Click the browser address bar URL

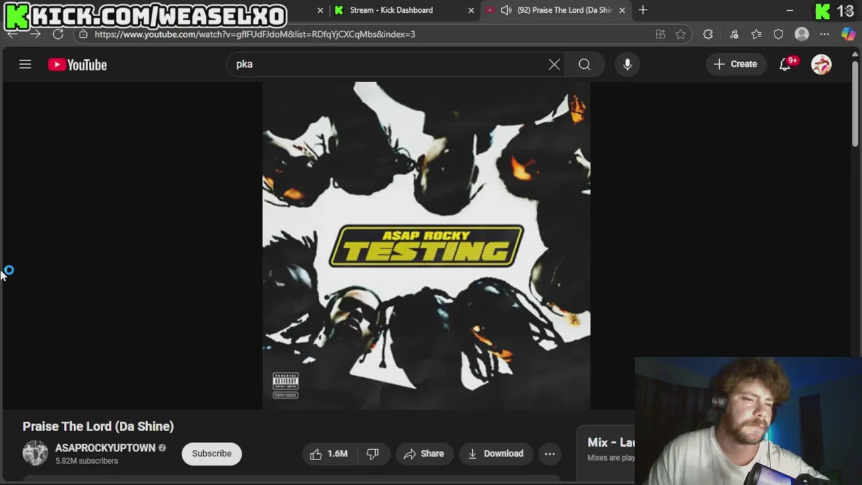tap(255, 34)
